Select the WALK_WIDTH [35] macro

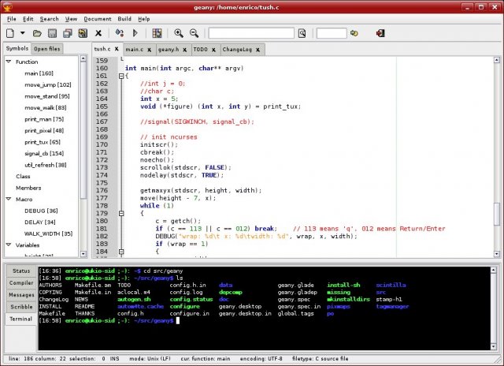pyautogui.click(x=49, y=233)
